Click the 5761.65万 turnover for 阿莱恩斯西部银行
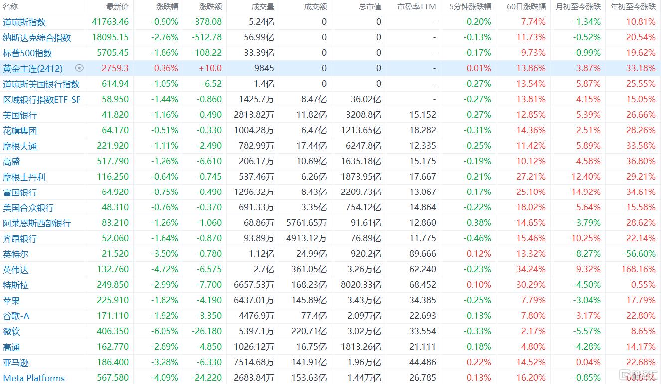Viewport: 661px width, 384px height. 306,223
